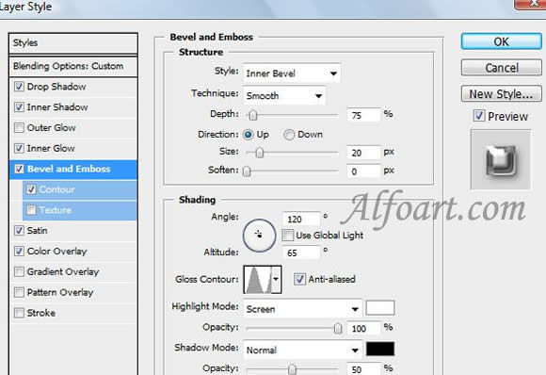
Task: Click the Shadow Opacity slider handle
Action: tap(292, 369)
